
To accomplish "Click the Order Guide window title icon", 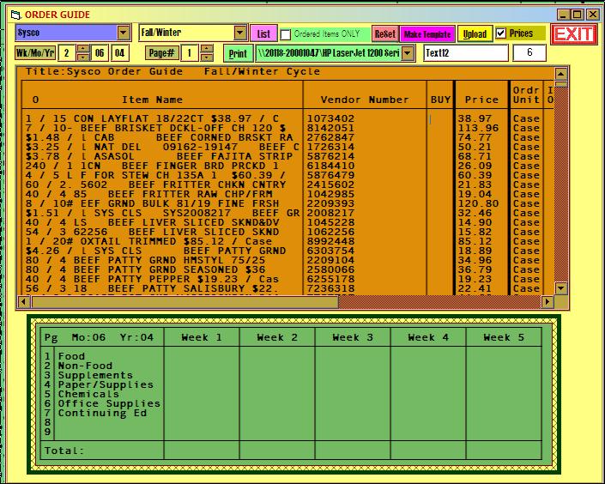I will pos(15,15).
